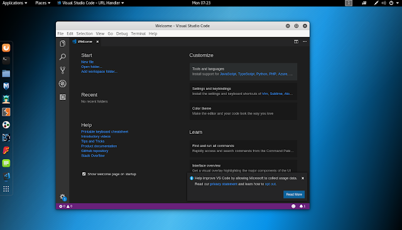Viewport: 402px width, 230px height.
Task: Open the Help menu
Action: click(153, 33)
